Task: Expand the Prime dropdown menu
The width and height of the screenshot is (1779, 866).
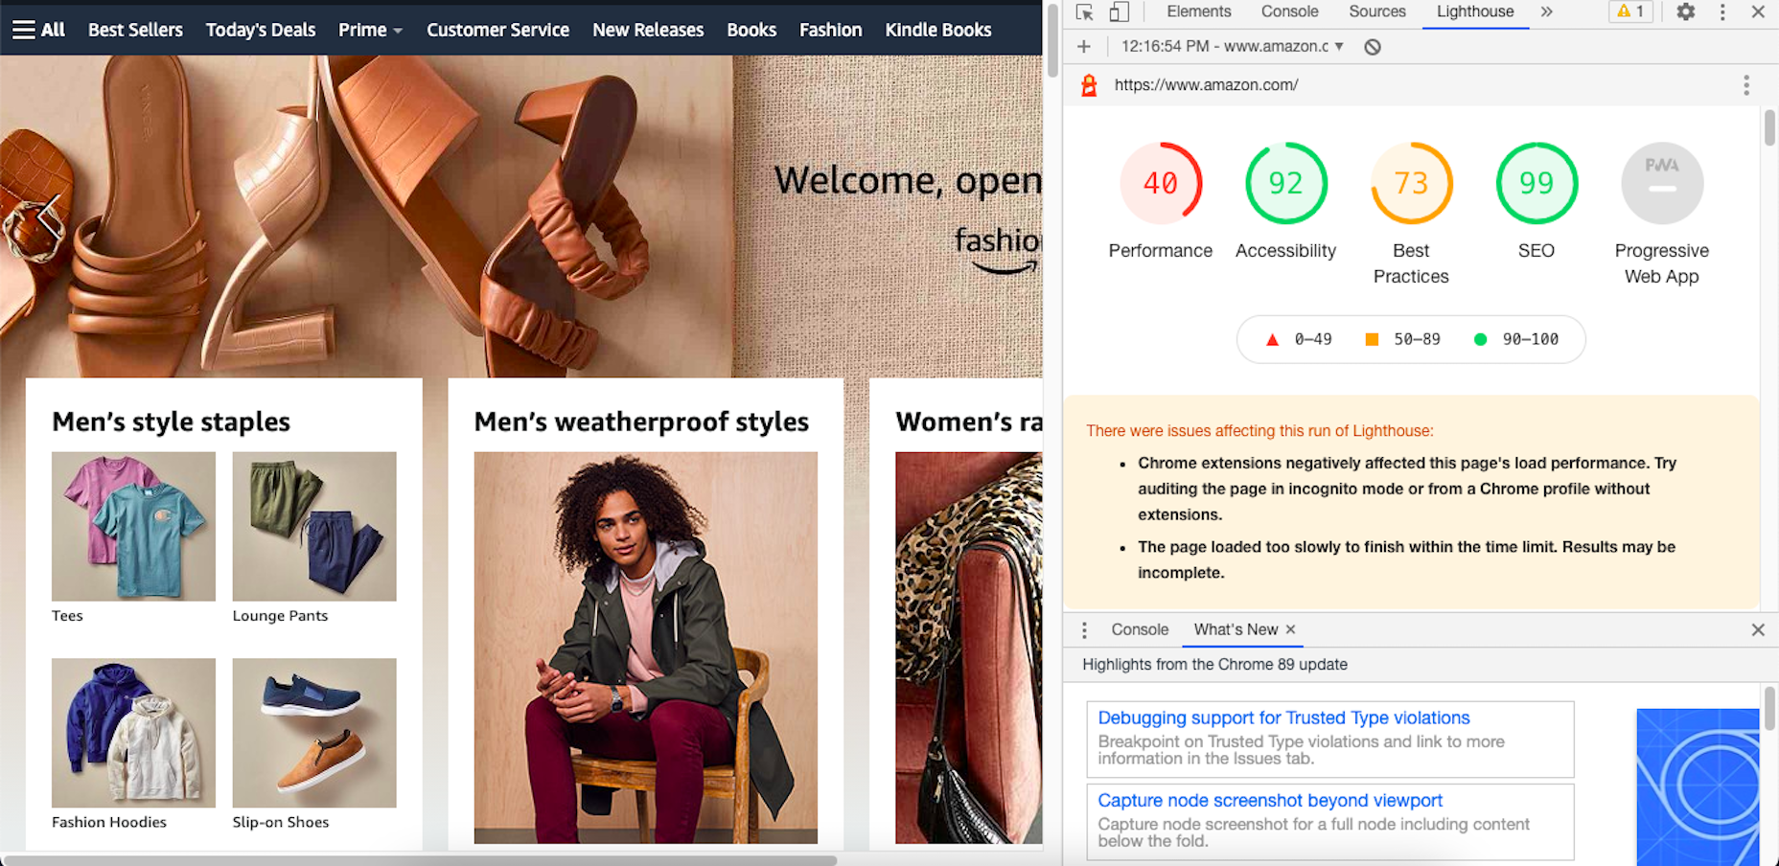Action: [370, 30]
